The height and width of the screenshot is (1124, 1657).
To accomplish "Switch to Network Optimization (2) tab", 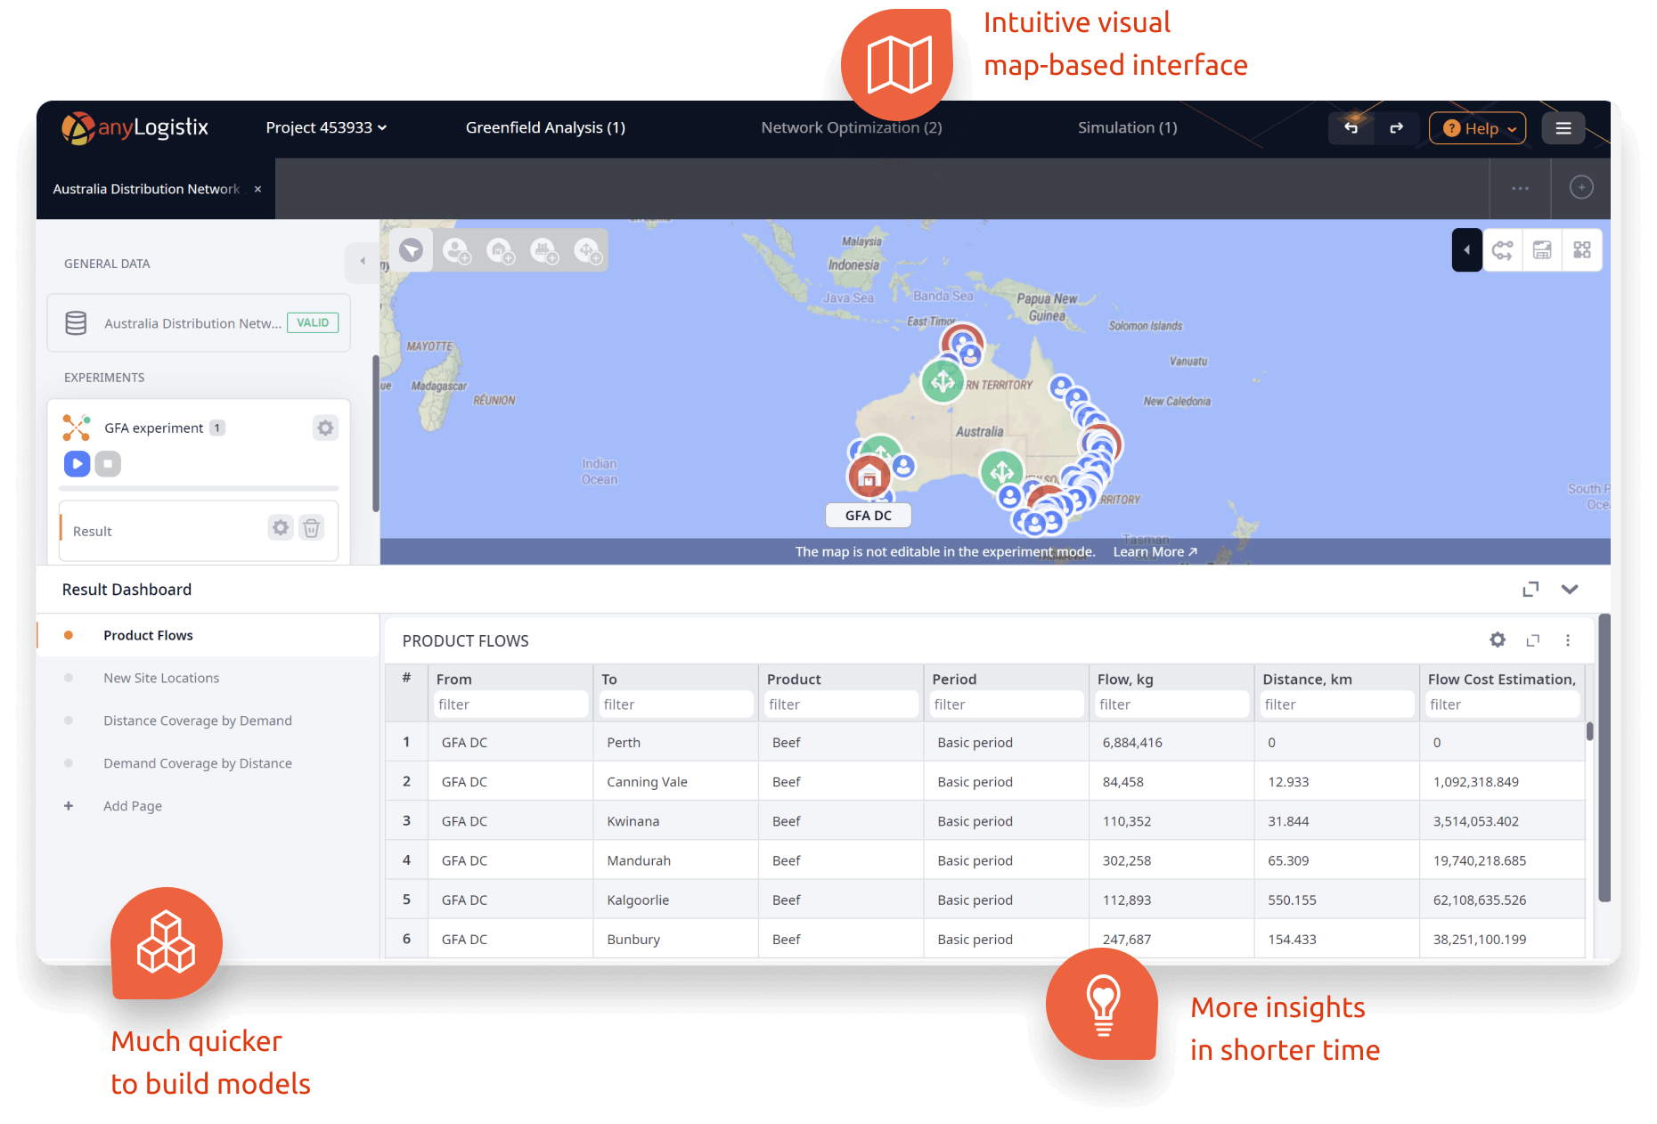I will tap(851, 127).
